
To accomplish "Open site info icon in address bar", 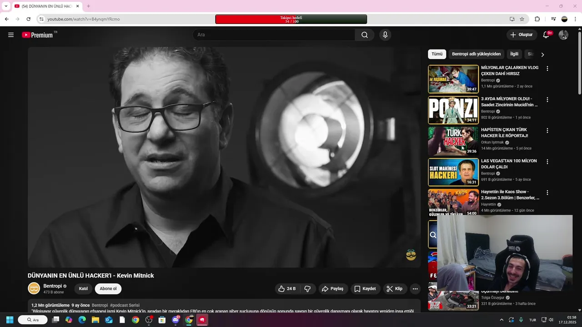I will tap(41, 19).
